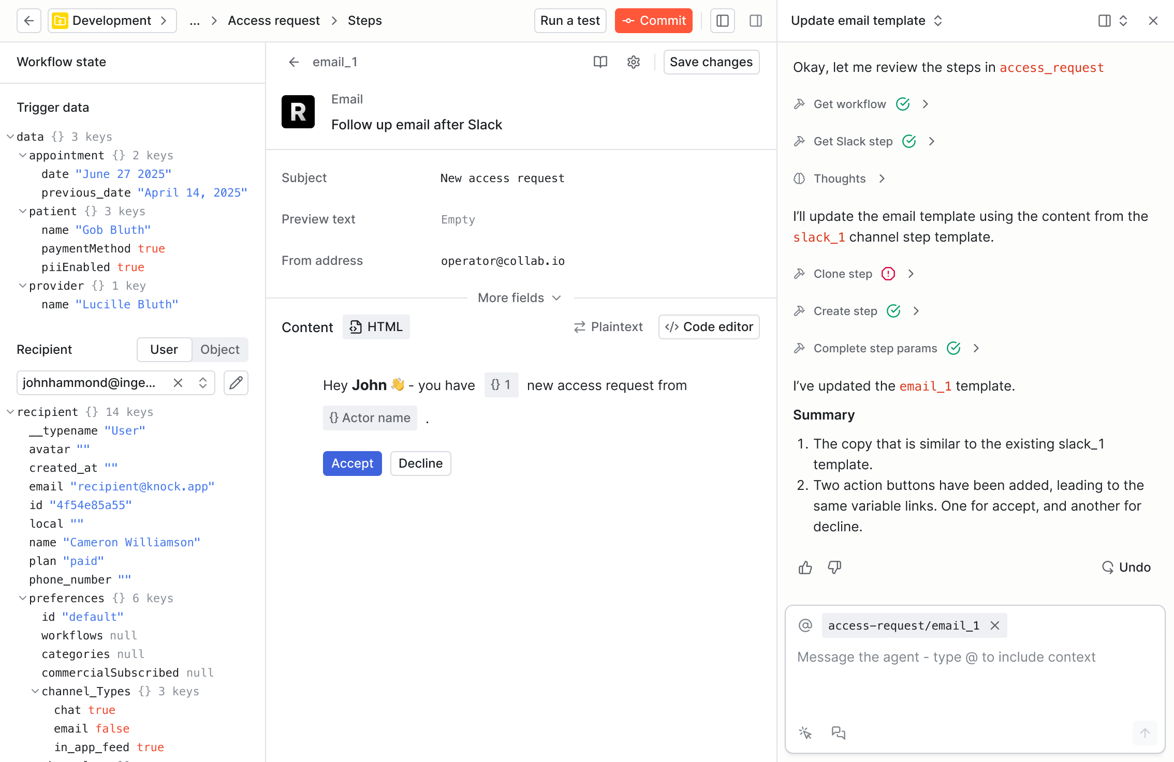
Task: Open the email step settings gear
Action: [634, 62]
